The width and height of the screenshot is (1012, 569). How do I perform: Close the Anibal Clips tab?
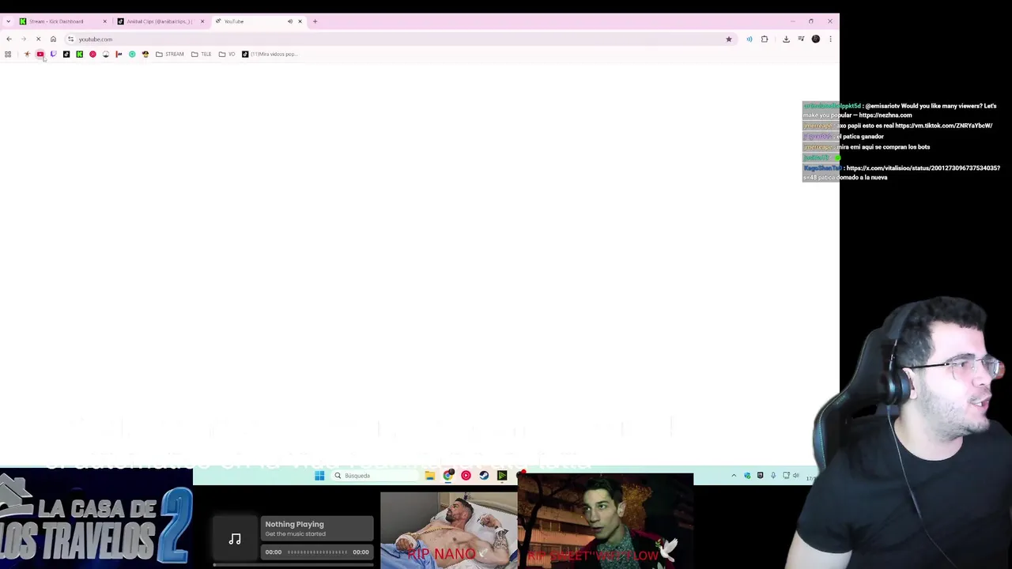[202, 21]
